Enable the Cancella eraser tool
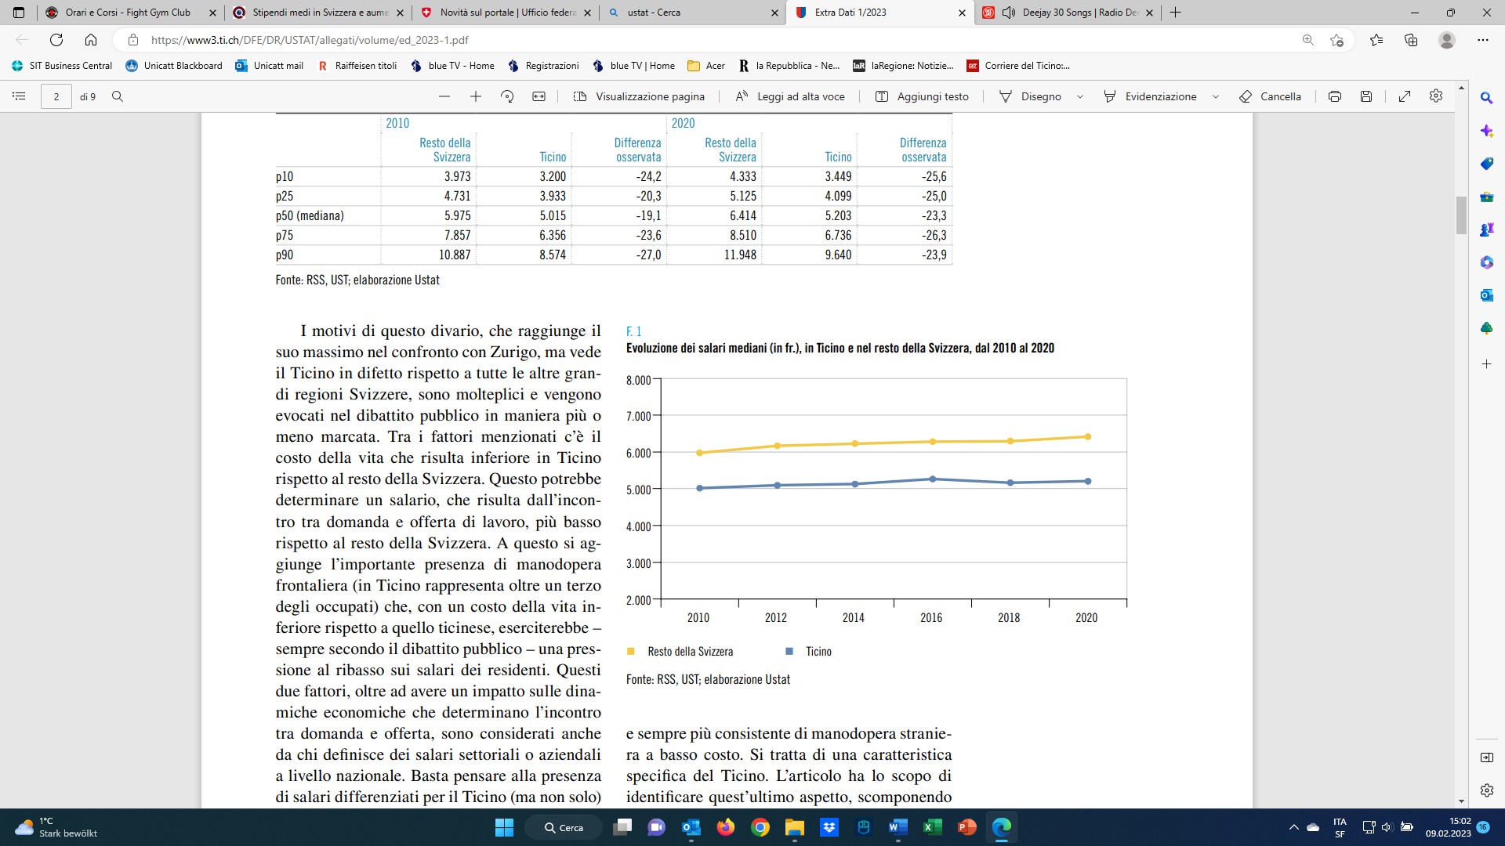The width and height of the screenshot is (1505, 846). click(1270, 96)
